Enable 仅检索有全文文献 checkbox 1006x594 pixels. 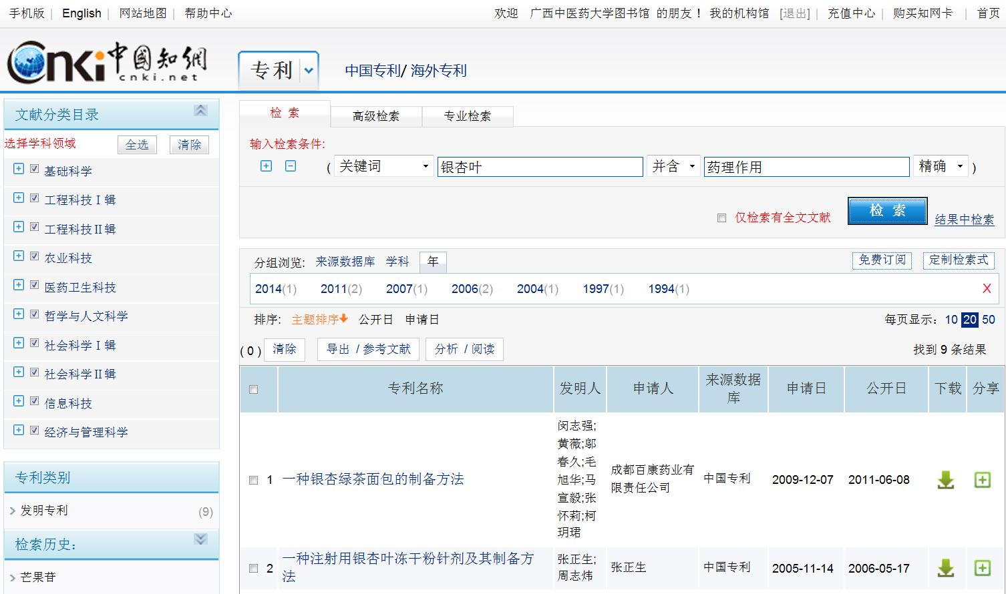pyautogui.click(x=721, y=218)
